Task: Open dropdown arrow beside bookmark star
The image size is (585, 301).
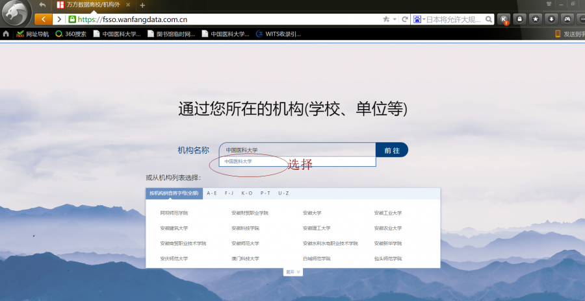Action: point(395,19)
